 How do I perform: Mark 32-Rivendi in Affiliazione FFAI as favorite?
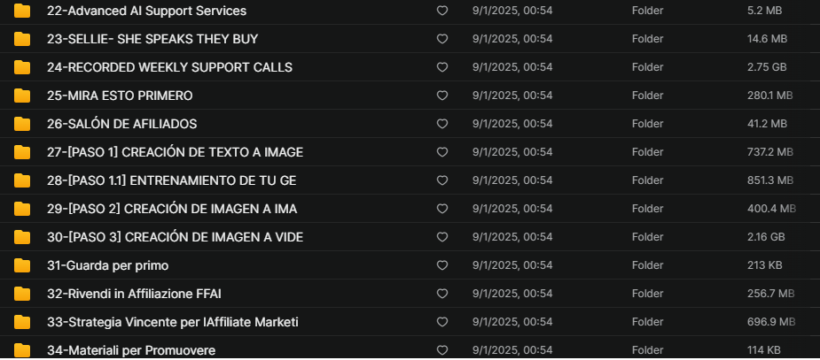442,294
